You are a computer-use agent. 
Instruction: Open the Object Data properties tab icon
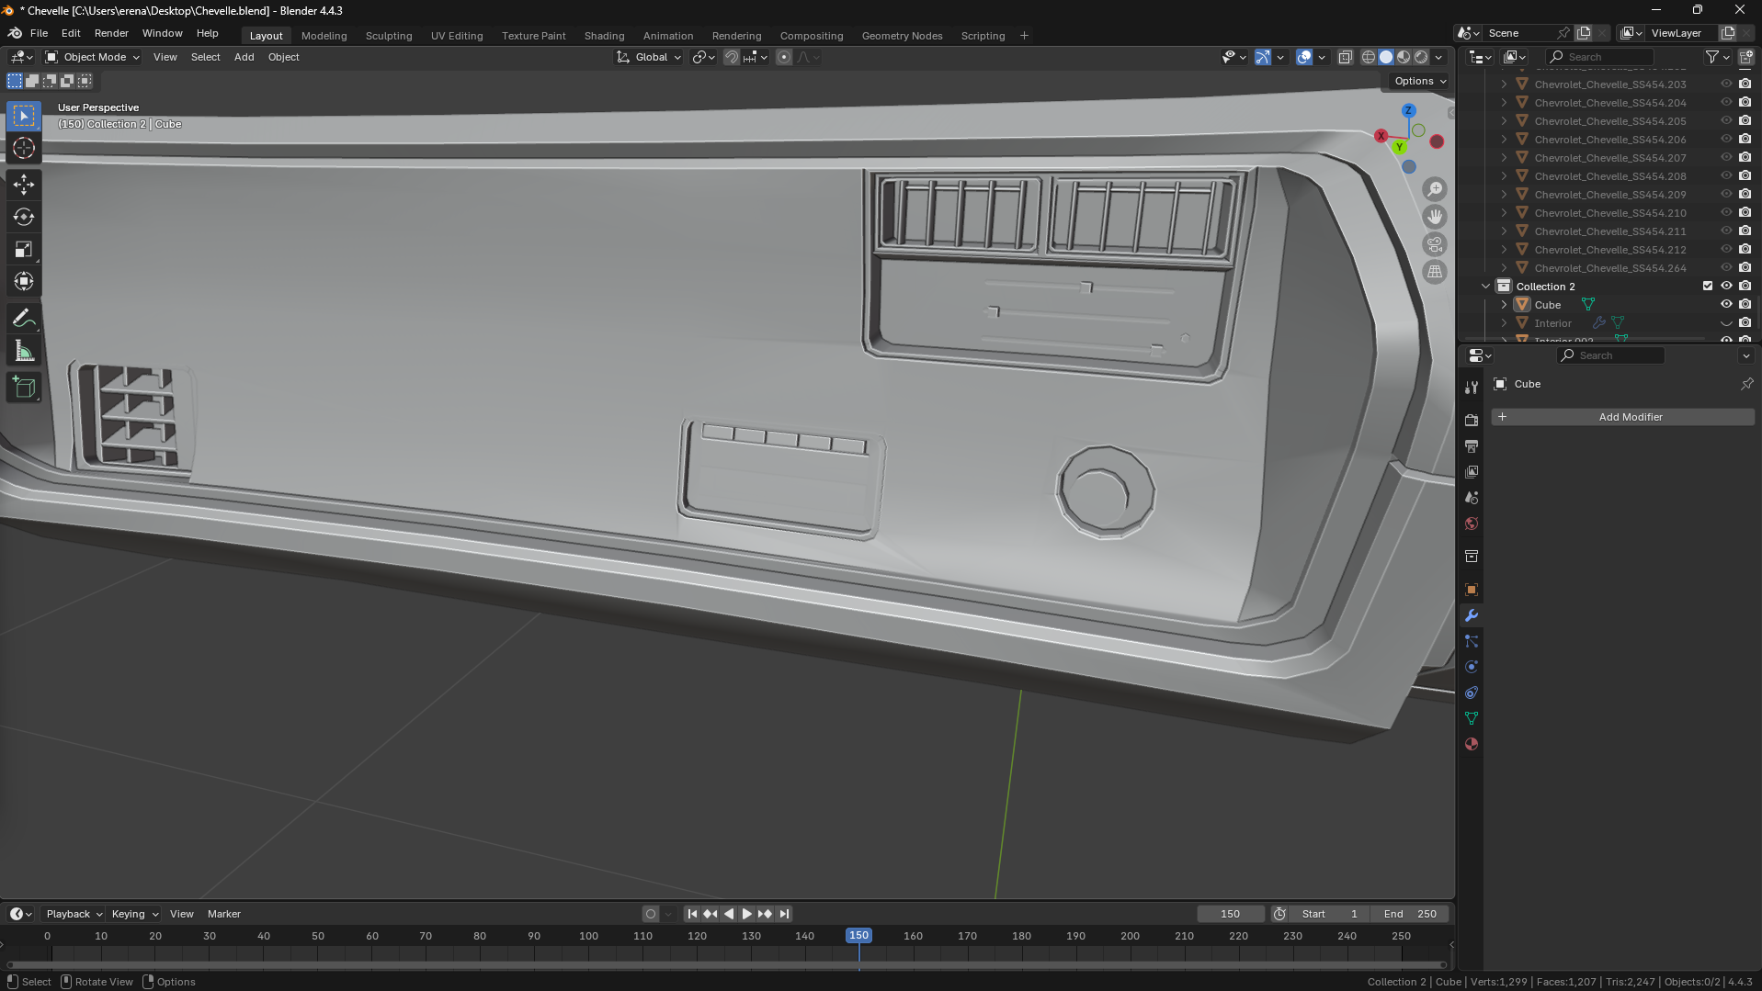[x=1472, y=718]
